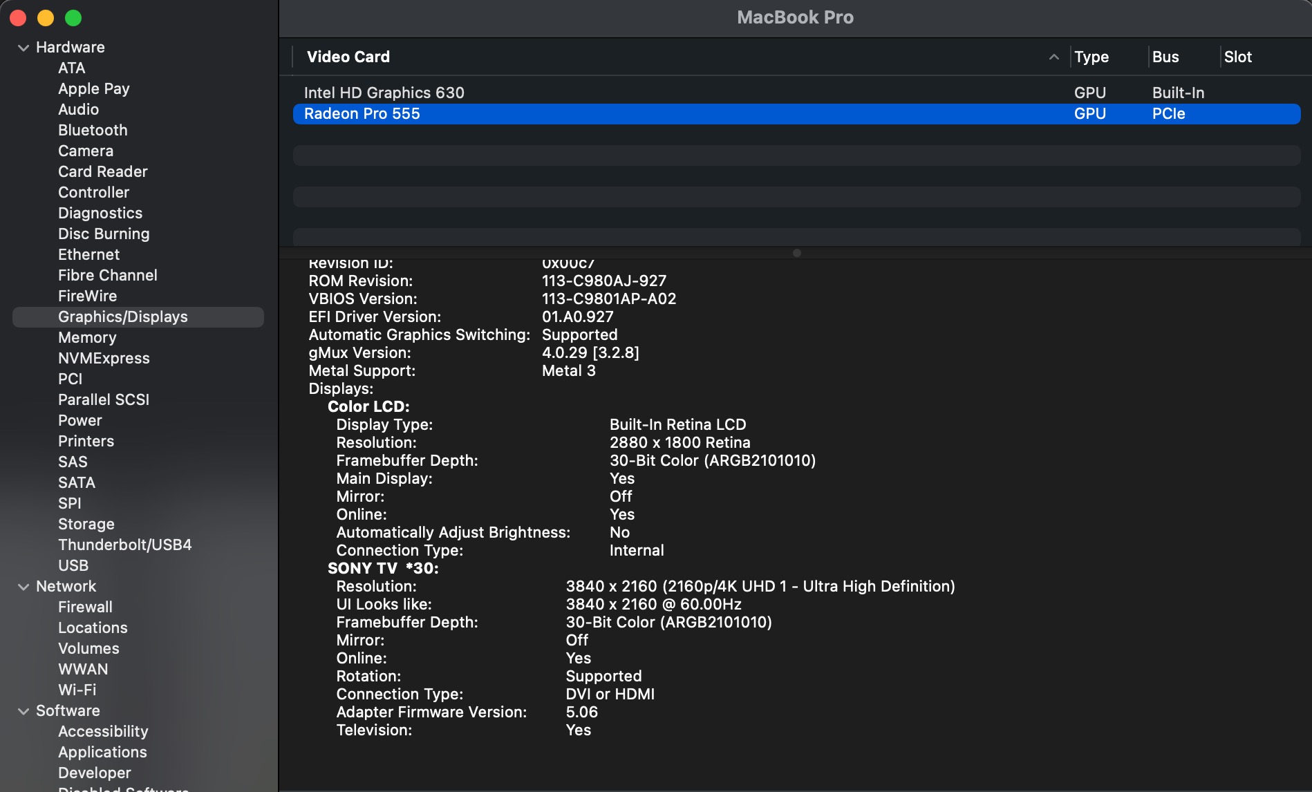Select PCI in the sidebar
The width and height of the screenshot is (1312, 792).
71,379
